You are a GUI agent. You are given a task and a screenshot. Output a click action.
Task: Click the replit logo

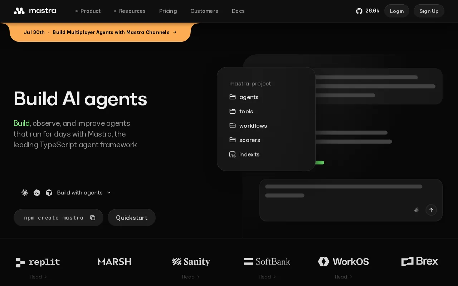[38, 262]
